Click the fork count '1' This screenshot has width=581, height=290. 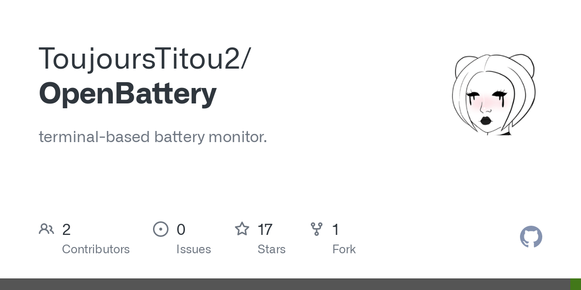click(x=336, y=230)
